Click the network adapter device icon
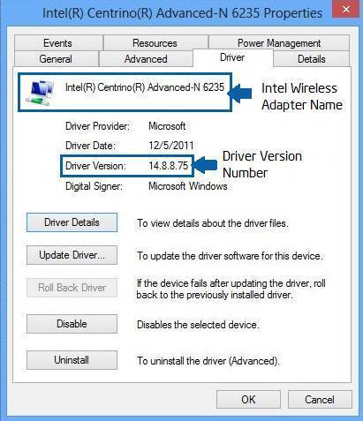Screen dimensions: 363x421 pos(40,92)
